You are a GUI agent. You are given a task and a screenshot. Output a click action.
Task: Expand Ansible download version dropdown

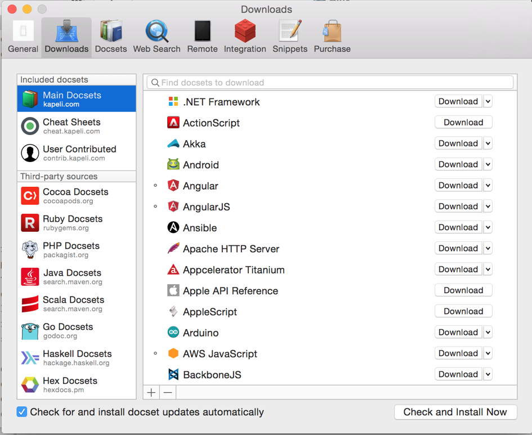coord(488,227)
